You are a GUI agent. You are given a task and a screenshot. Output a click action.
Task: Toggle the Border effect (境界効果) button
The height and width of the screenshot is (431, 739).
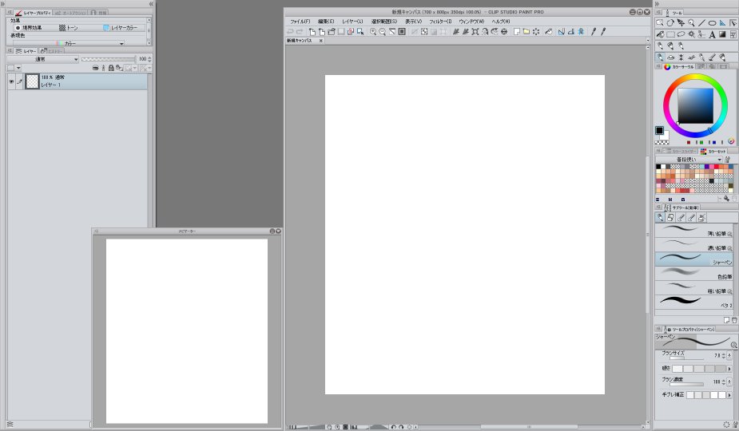point(29,27)
